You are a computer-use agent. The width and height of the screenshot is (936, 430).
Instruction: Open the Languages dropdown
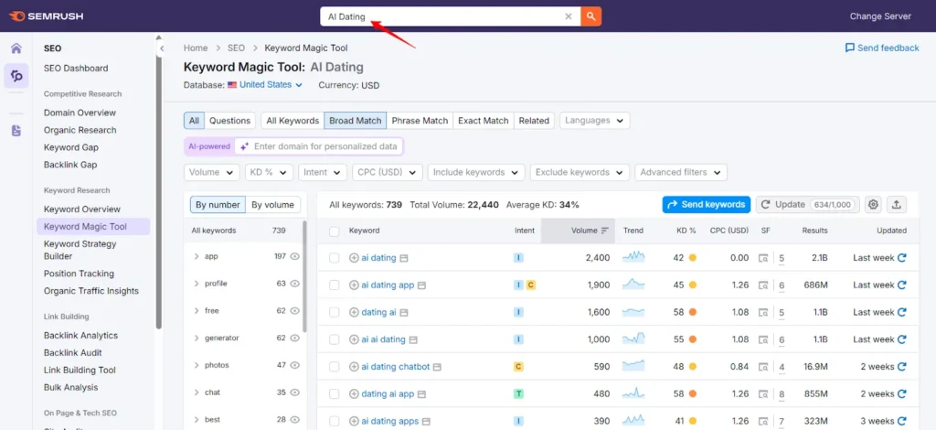click(594, 121)
